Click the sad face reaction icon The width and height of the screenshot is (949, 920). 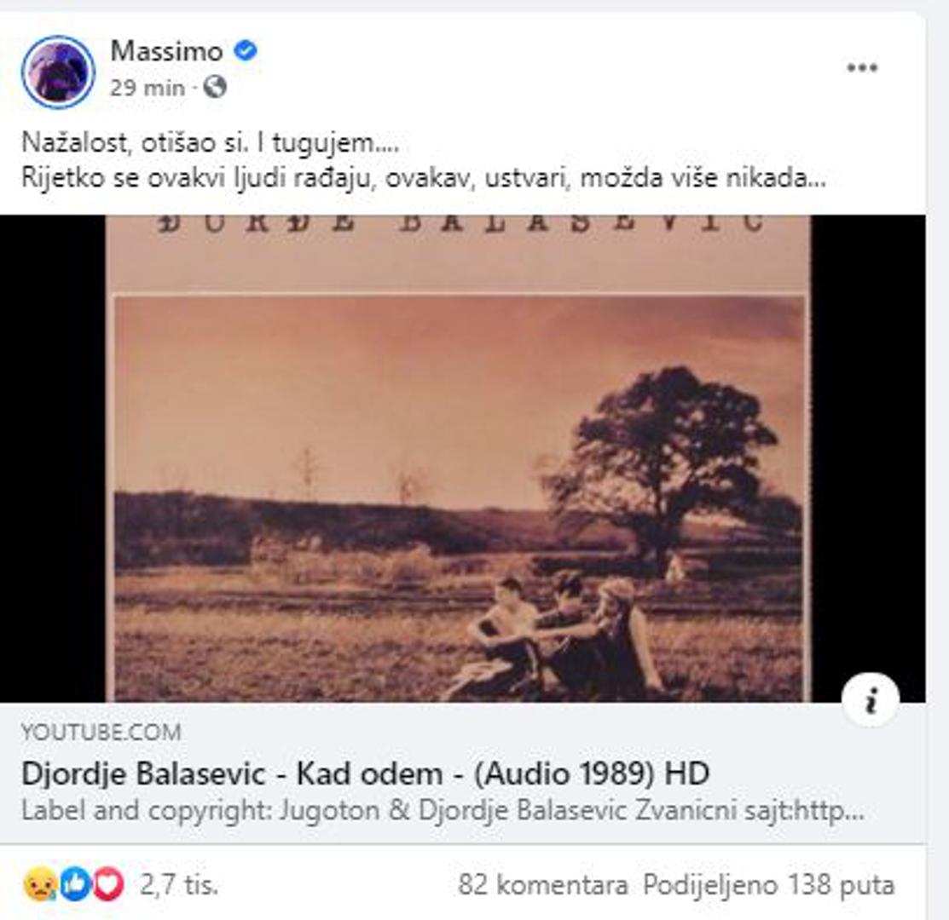pyautogui.click(x=39, y=885)
